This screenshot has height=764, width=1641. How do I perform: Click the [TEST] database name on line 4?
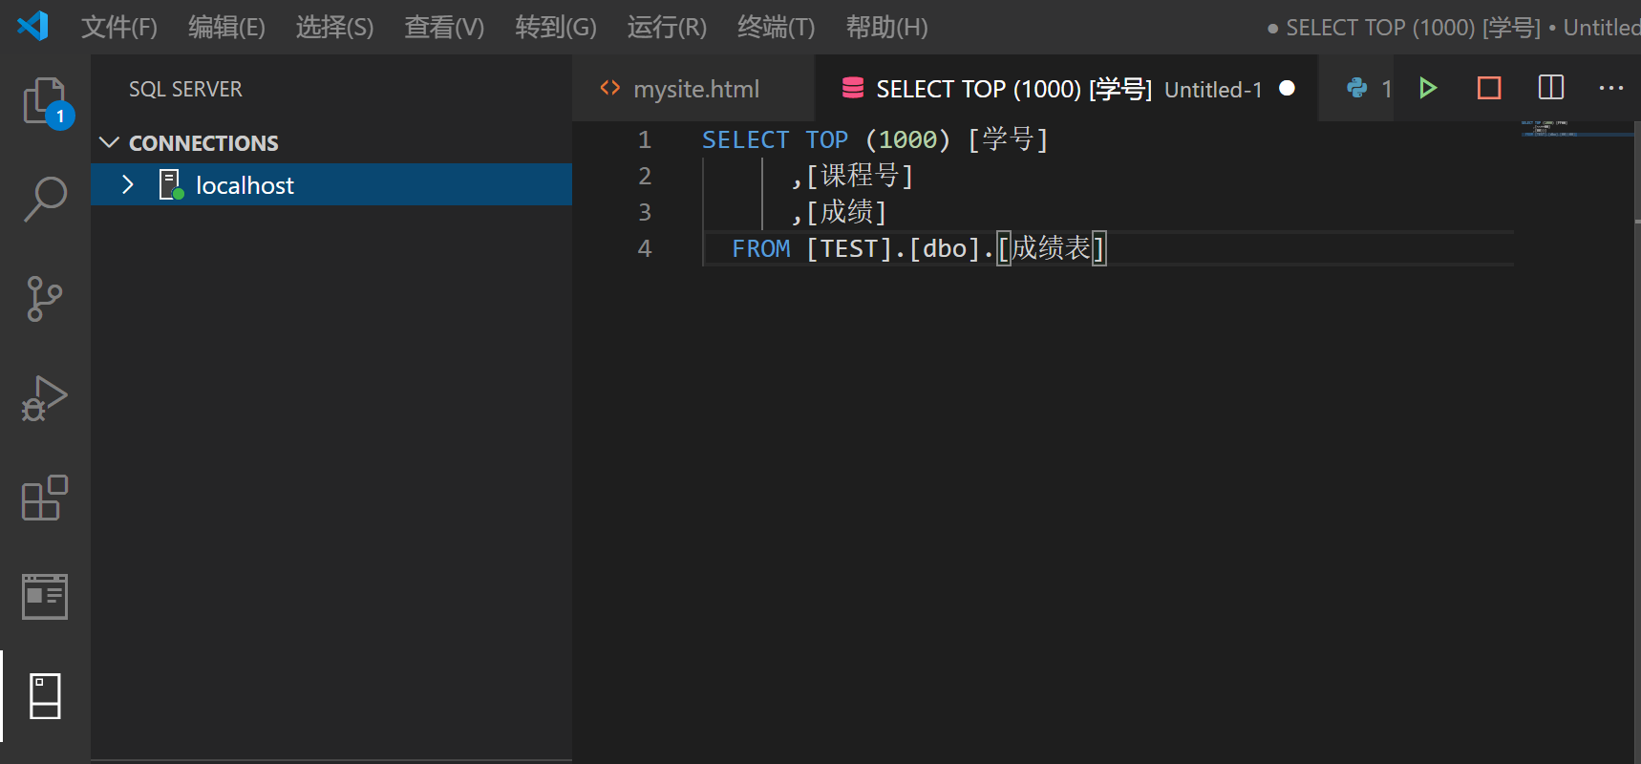pyautogui.click(x=849, y=248)
